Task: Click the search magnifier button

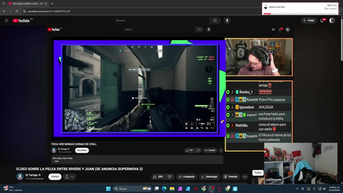Action: coord(215,20)
